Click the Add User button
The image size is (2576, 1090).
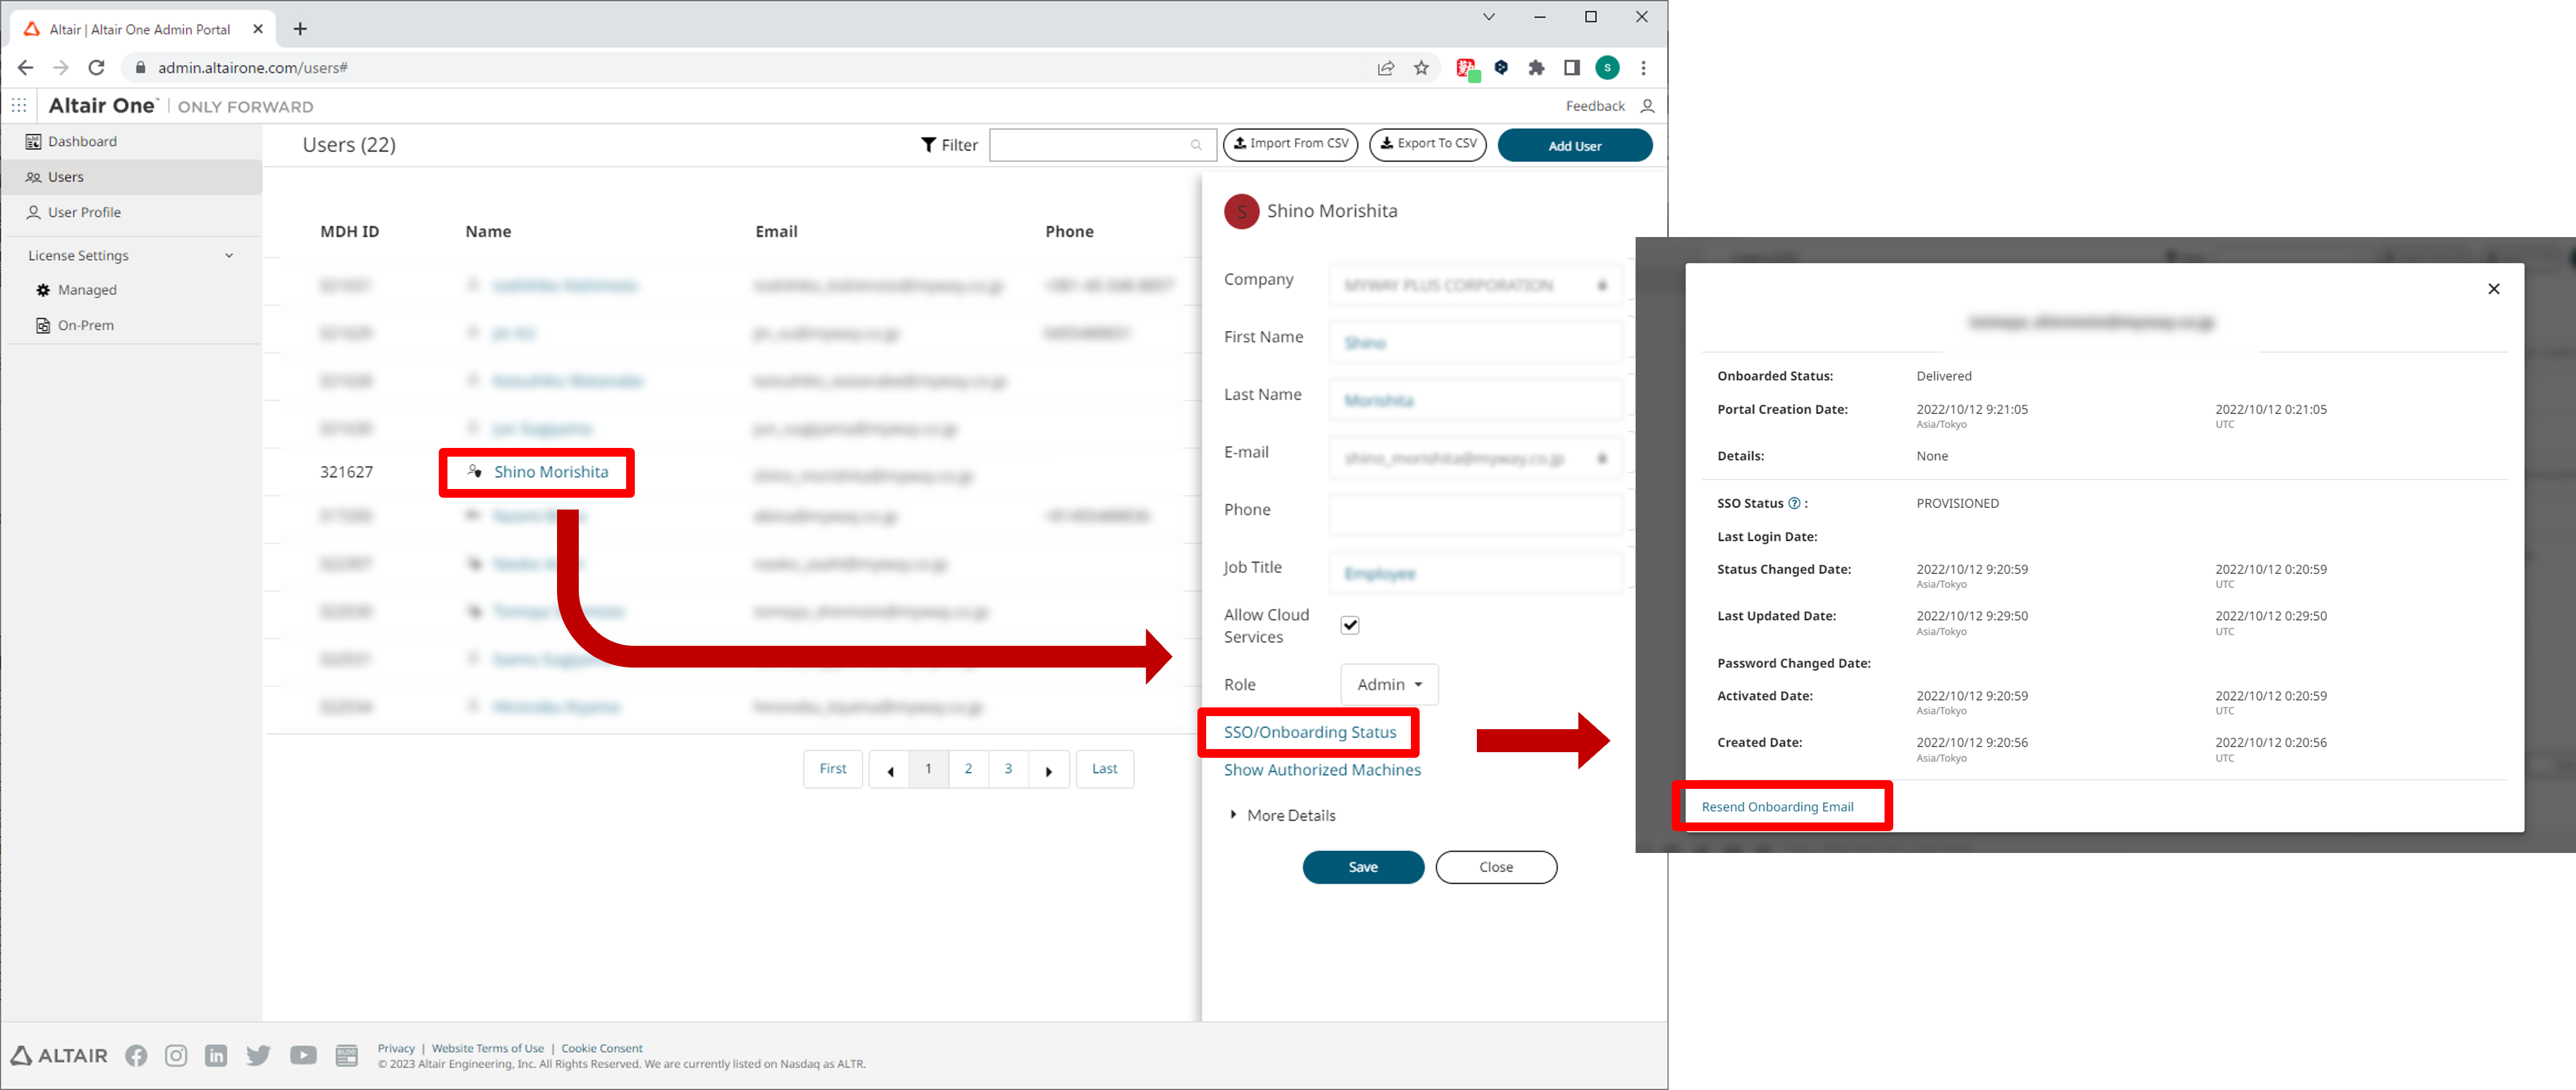coord(1574,145)
